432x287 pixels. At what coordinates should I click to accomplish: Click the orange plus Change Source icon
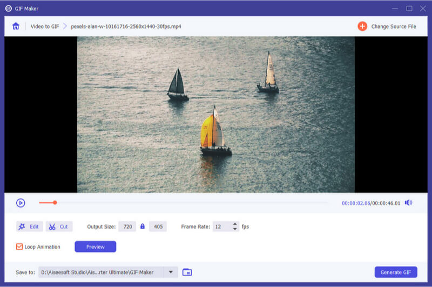click(362, 26)
